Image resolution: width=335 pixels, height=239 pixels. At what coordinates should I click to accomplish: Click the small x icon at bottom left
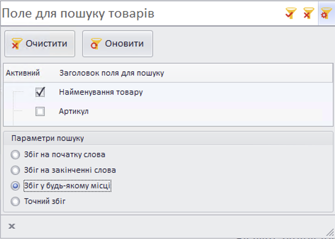coord(12,226)
